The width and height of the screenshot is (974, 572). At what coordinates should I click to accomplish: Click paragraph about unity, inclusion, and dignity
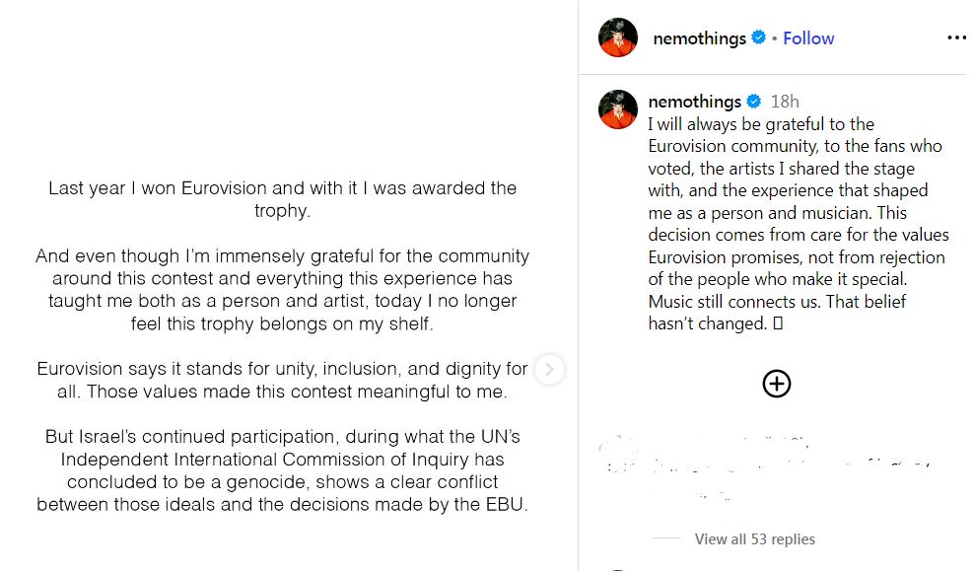click(x=282, y=381)
